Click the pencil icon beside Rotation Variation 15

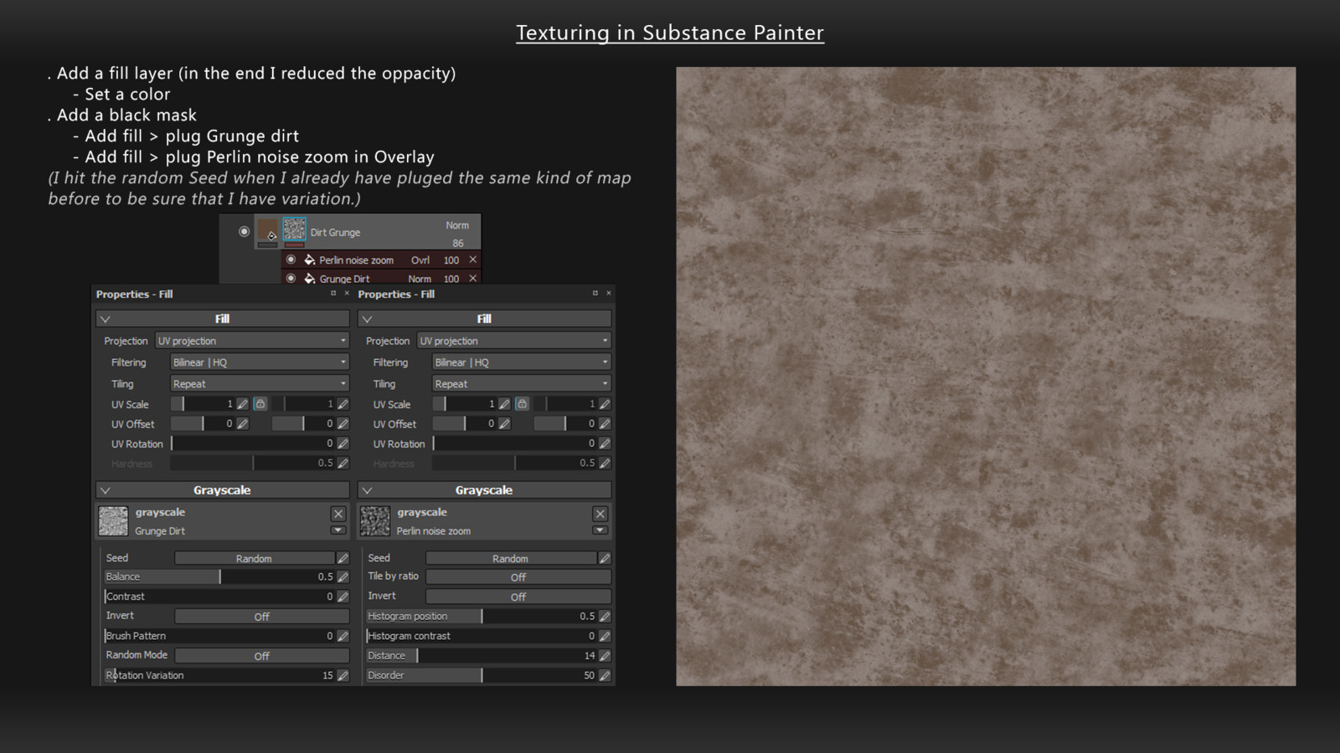point(343,675)
